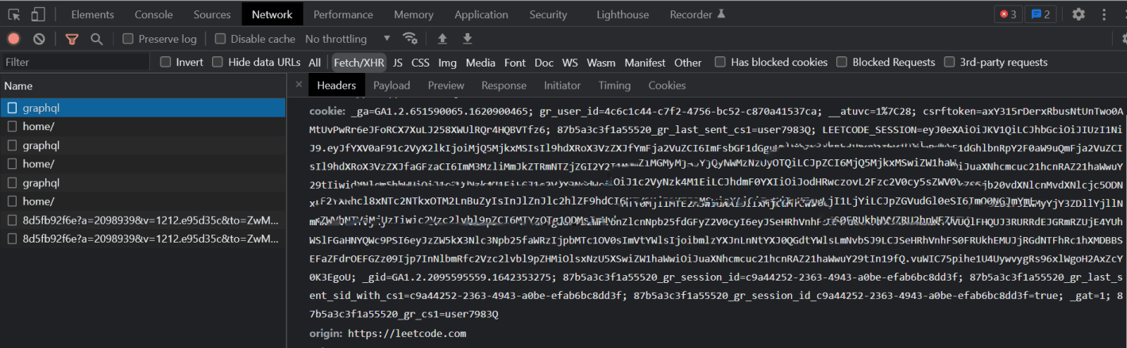This screenshot has width=1127, height=348.
Task: Open DevTools settings gear
Action: click(x=1078, y=14)
